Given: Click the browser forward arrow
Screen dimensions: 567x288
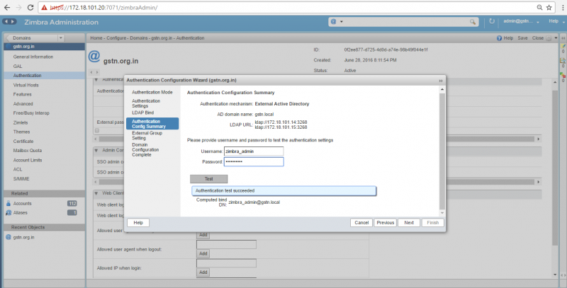Looking at the screenshot, I should [18, 8].
